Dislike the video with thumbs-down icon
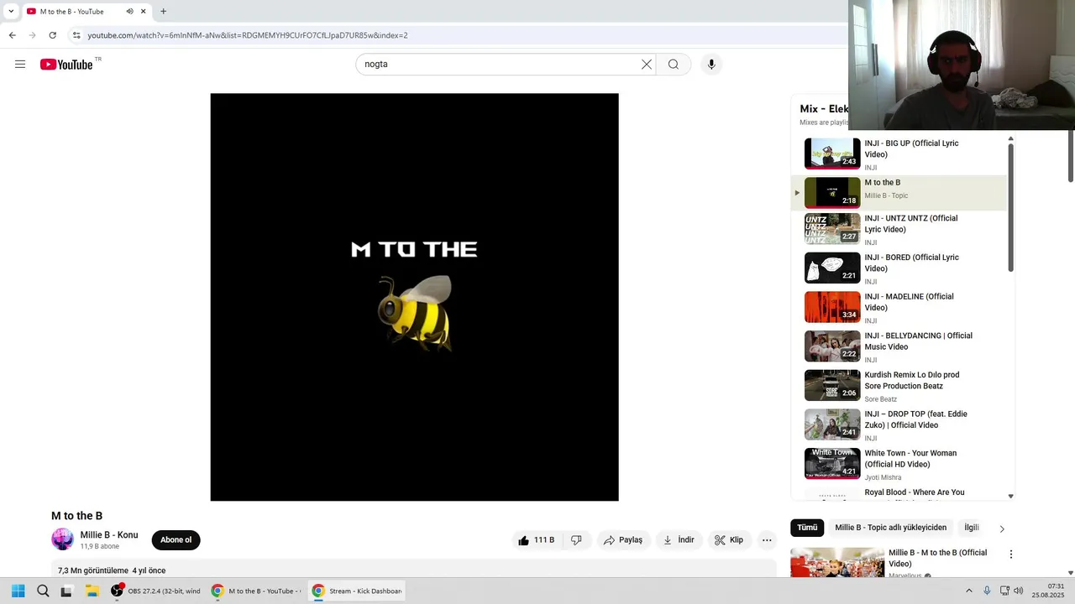 click(576, 540)
